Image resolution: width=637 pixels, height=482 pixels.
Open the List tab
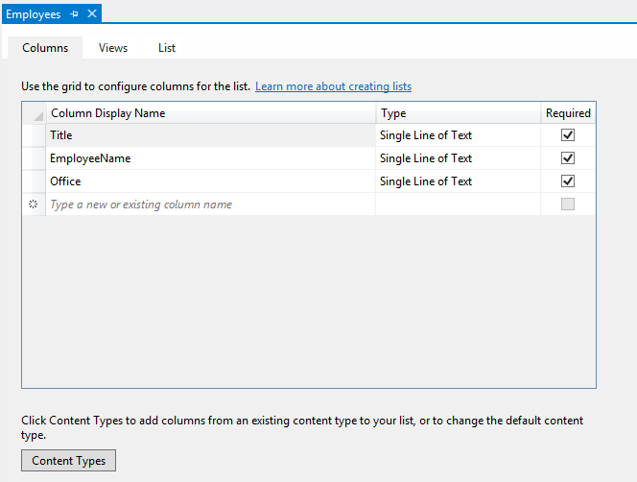[x=167, y=48]
